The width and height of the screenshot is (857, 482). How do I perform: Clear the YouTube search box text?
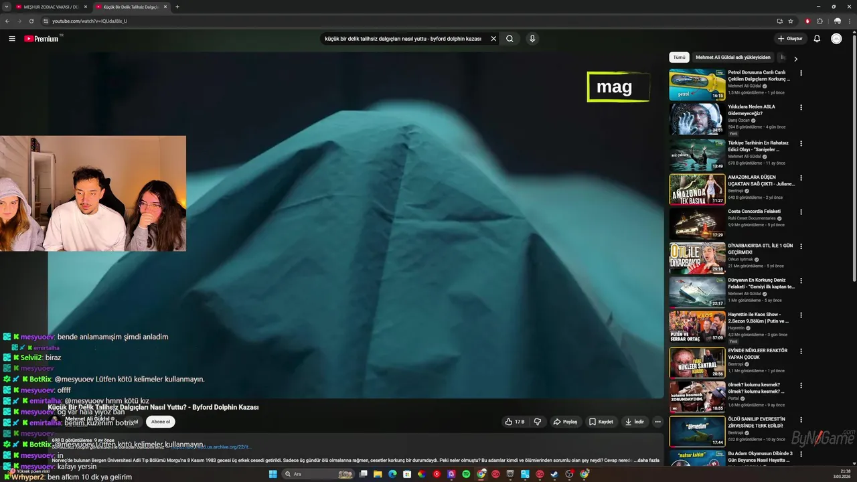pyautogui.click(x=493, y=39)
